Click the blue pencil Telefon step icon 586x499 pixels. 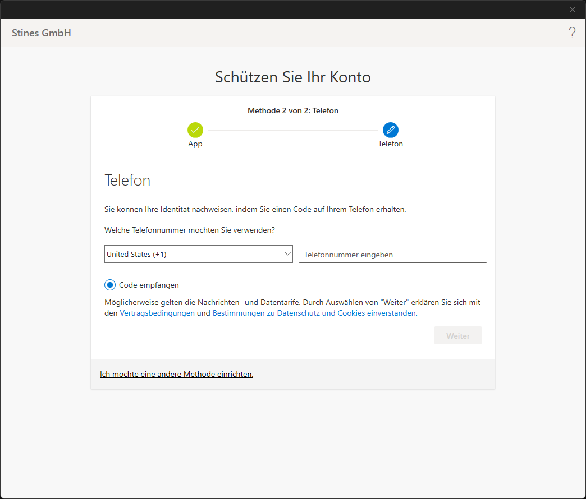pos(391,130)
